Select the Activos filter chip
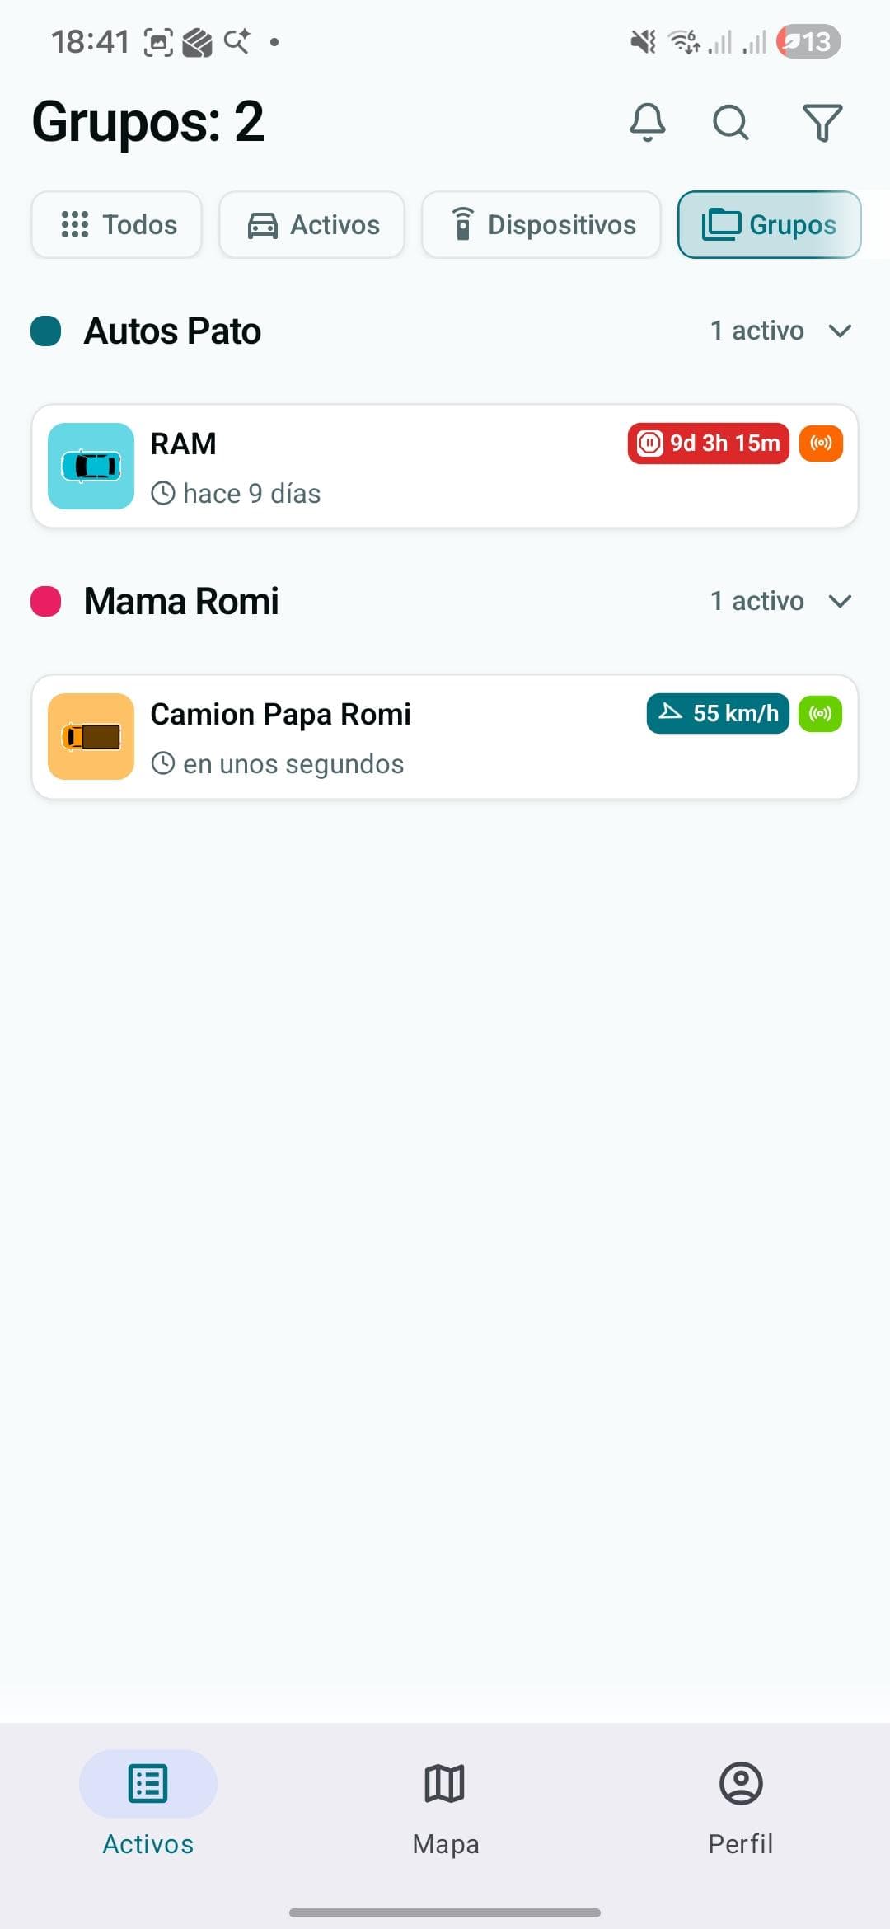Image resolution: width=890 pixels, height=1929 pixels. click(311, 224)
